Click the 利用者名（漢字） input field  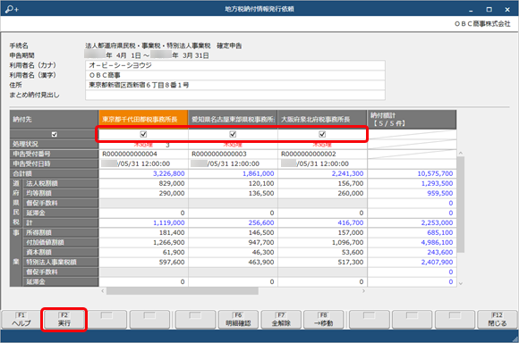coord(235,75)
